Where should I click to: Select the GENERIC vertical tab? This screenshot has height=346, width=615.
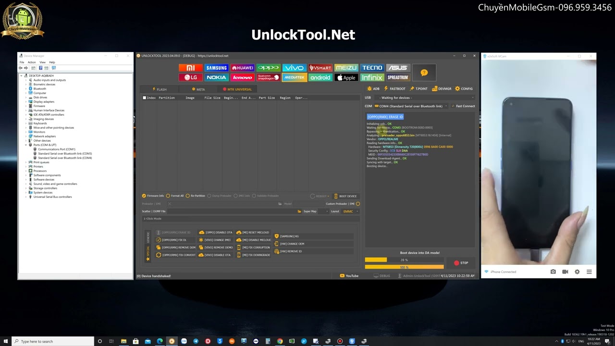tap(148, 237)
